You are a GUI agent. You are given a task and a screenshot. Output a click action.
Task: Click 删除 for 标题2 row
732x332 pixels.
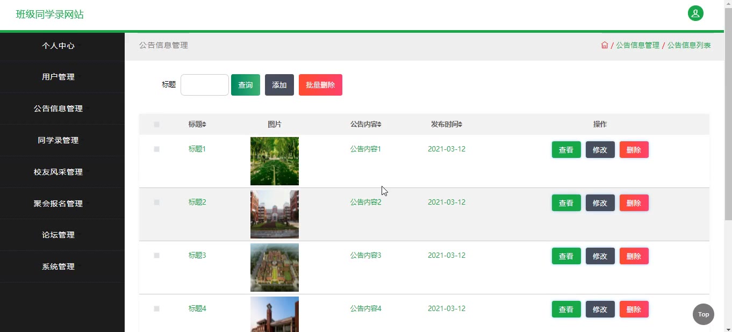pyautogui.click(x=634, y=203)
